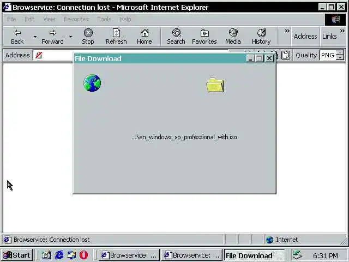Close the File Download dialog
349x262 pixels.
269,58
